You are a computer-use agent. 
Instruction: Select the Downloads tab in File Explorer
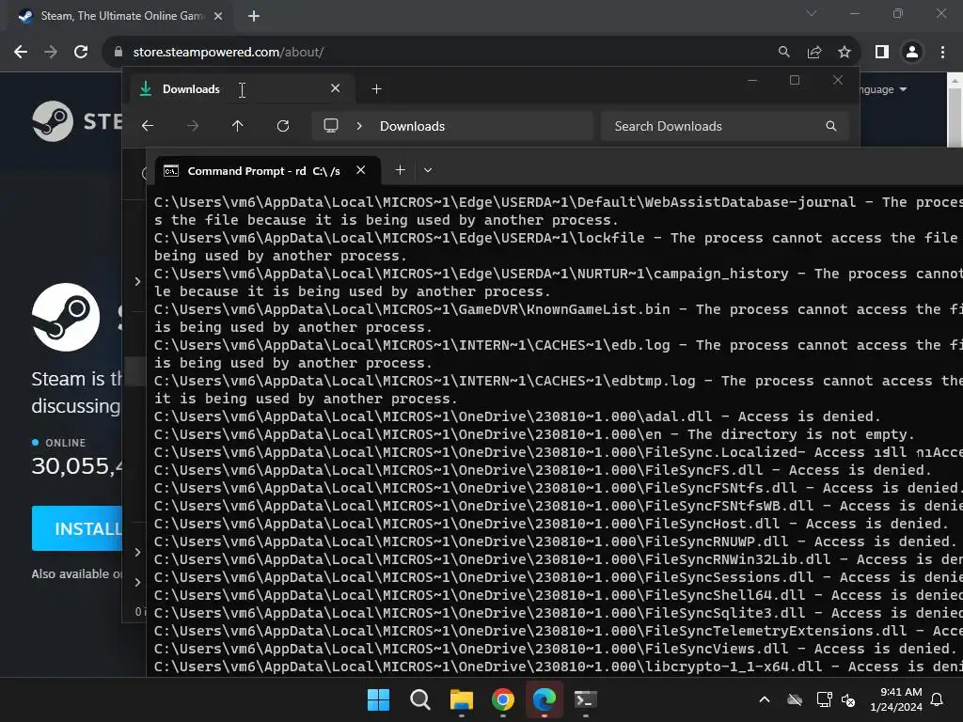(242, 89)
